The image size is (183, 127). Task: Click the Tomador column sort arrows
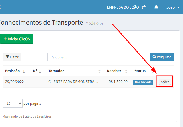tap(100, 71)
